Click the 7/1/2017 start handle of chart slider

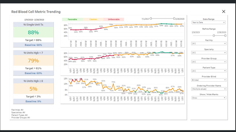click(x=151, y=19)
